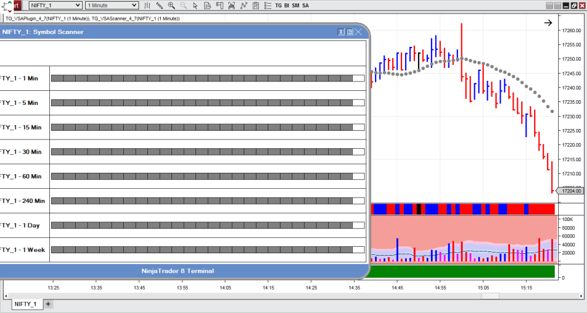The width and height of the screenshot is (587, 313).
Task: Toggle the BI toolbar button
Action: 287,5
